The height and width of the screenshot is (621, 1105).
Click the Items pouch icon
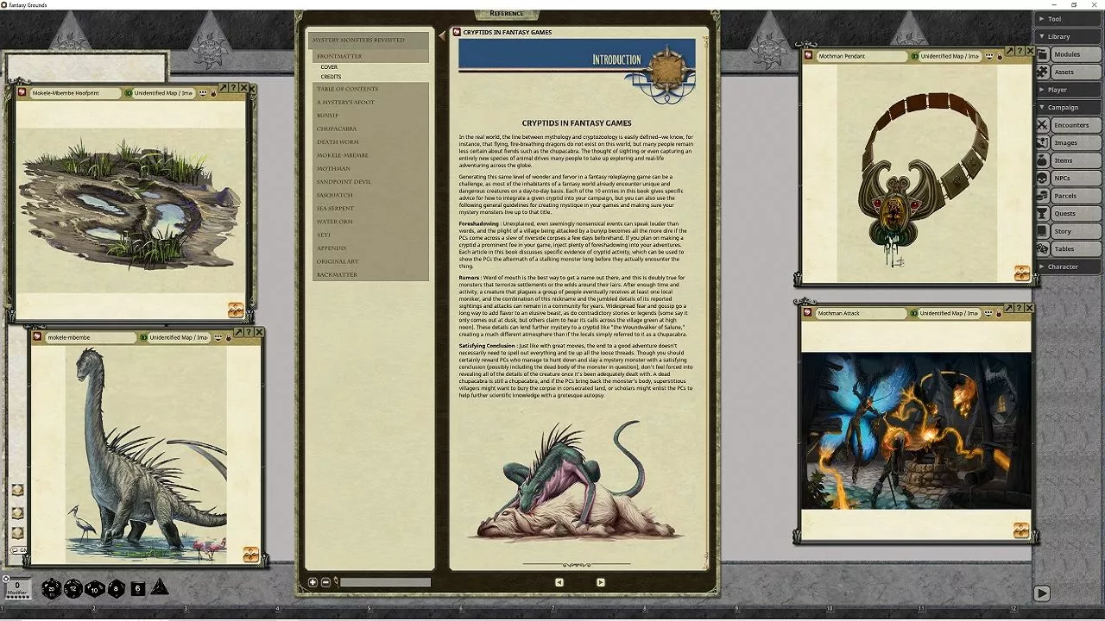tap(1043, 160)
